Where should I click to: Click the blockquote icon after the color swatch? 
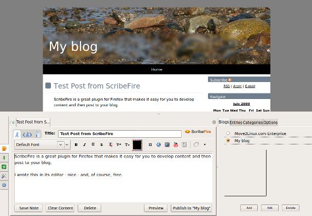click(x=150, y=145)
